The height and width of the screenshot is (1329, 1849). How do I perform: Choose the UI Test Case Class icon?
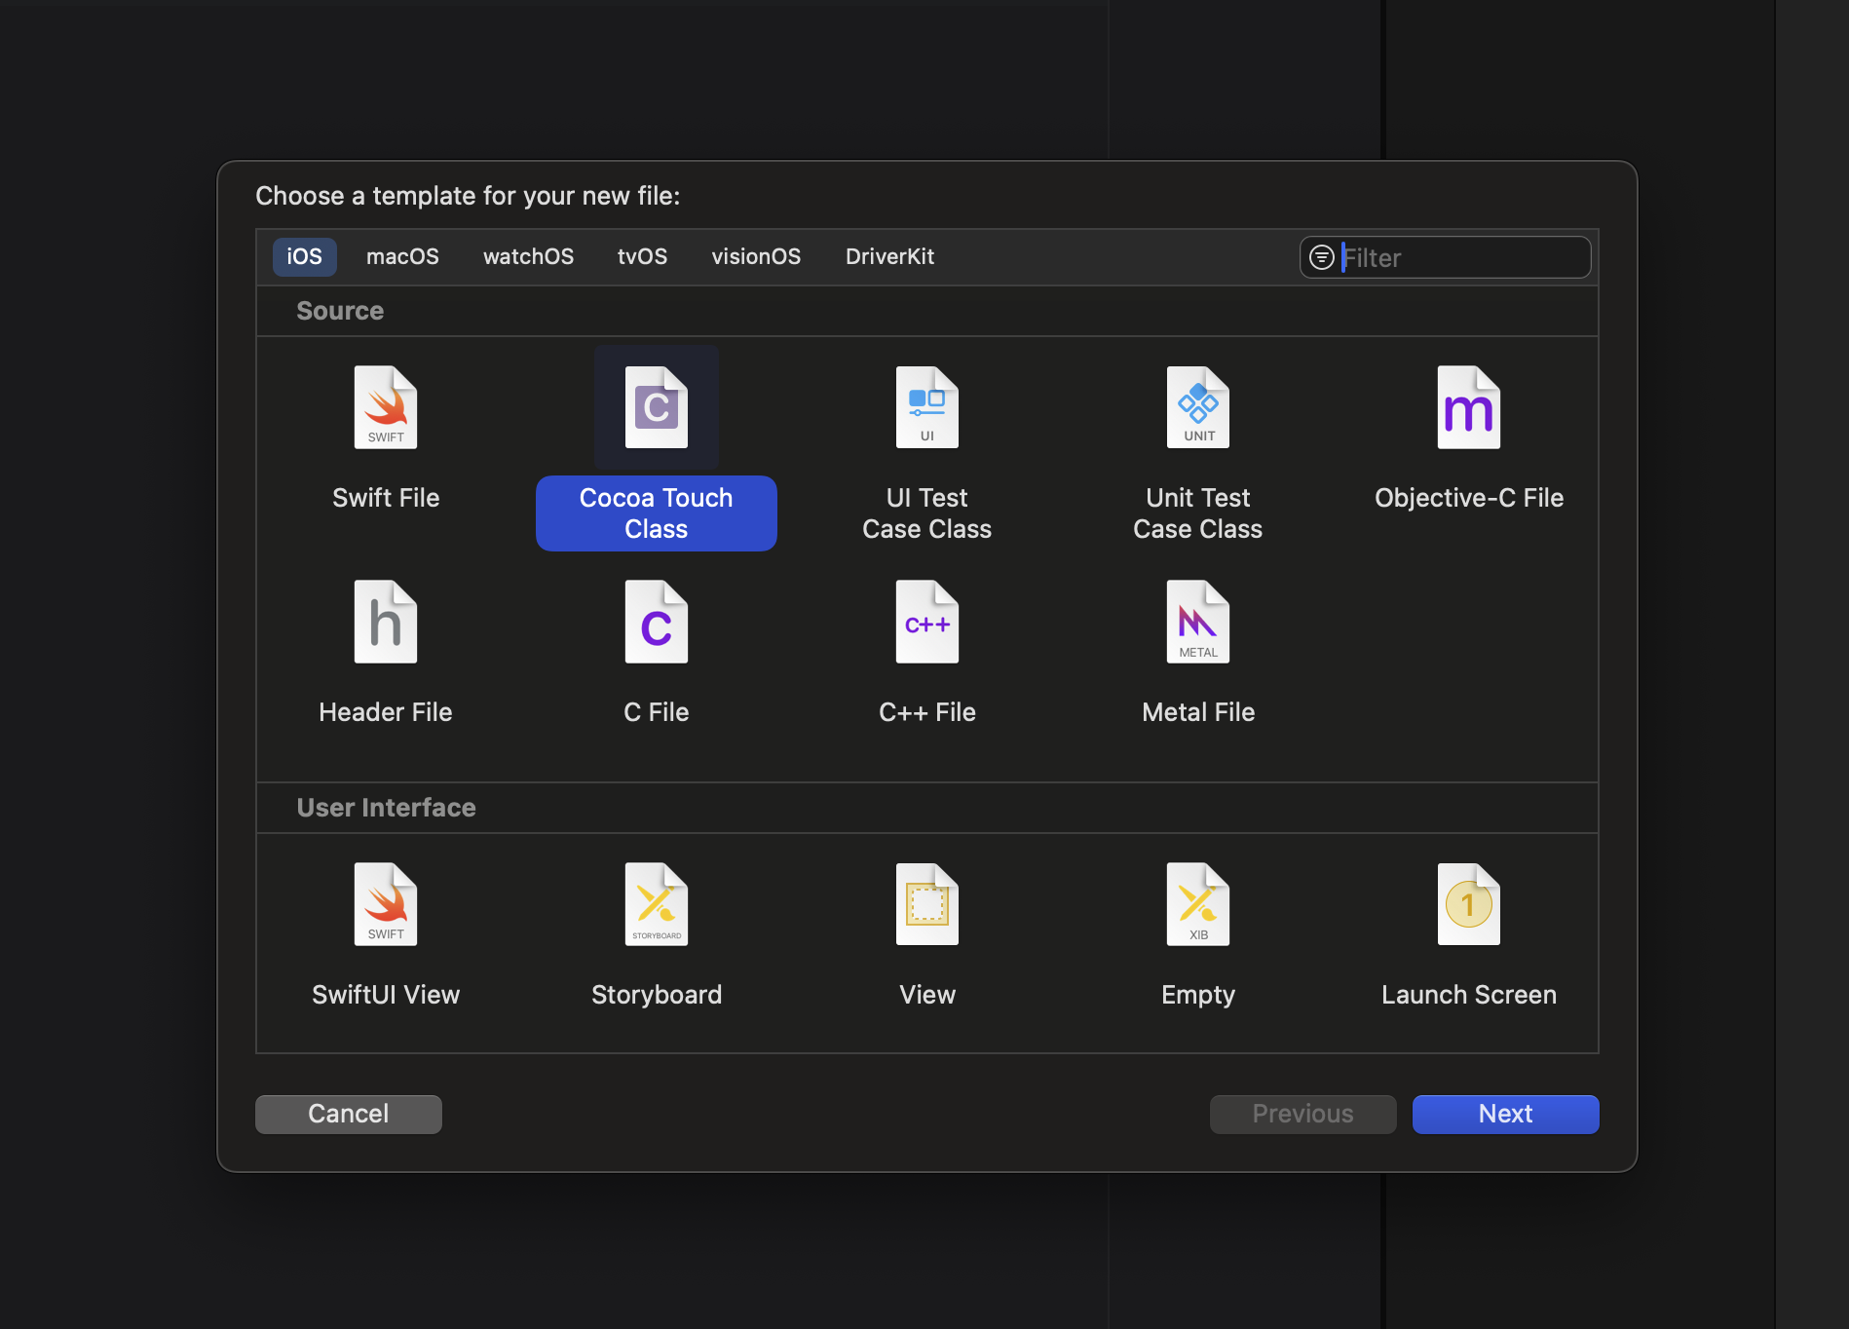pos(927,407)
